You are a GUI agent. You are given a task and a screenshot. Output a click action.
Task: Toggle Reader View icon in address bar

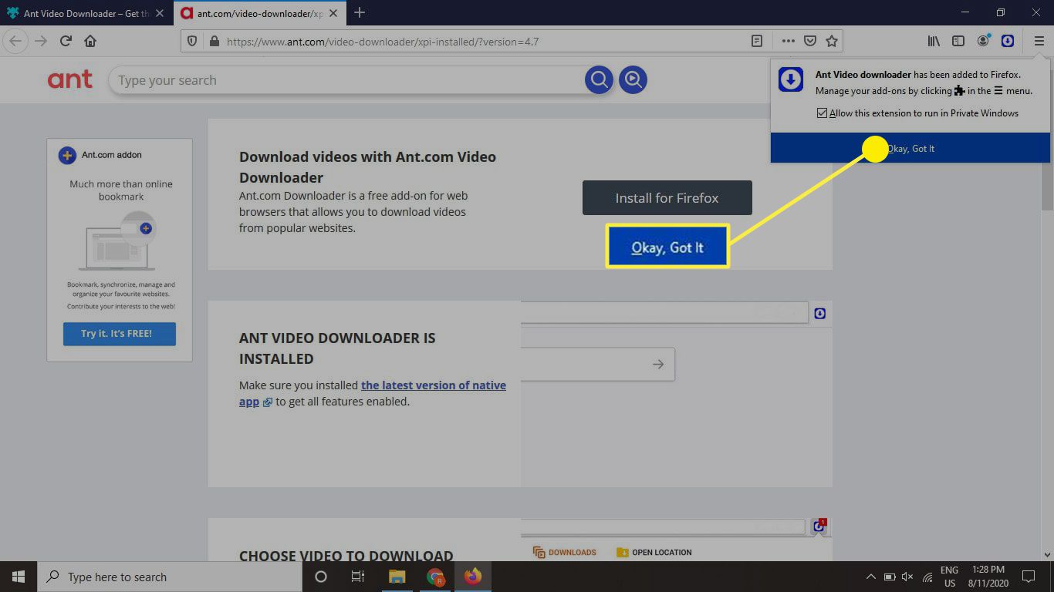point(757,42)
